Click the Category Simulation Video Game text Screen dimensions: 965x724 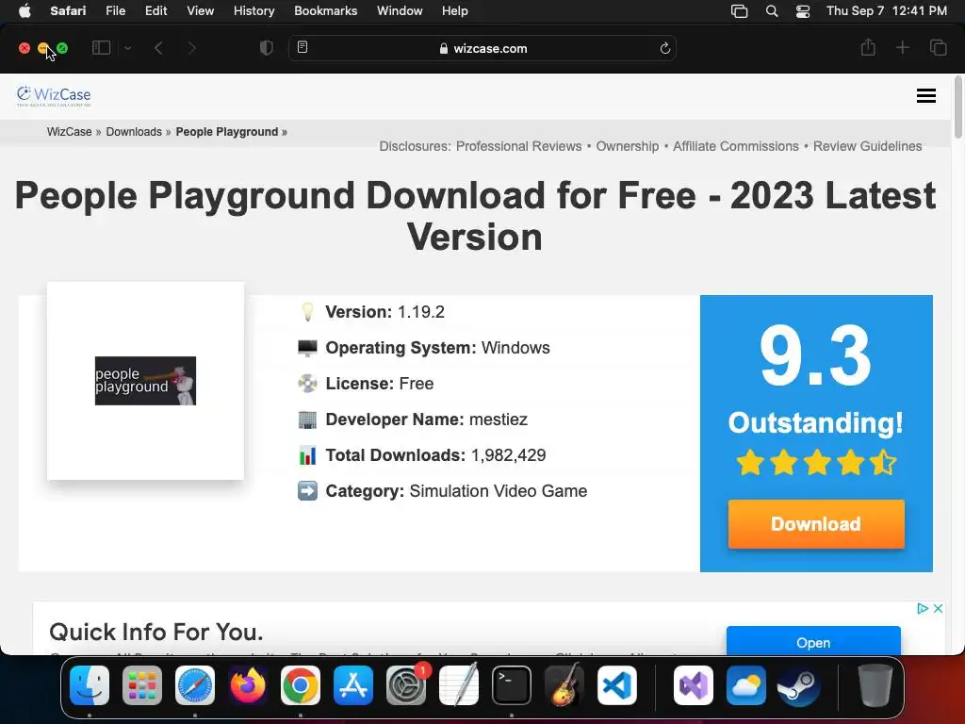456,490
